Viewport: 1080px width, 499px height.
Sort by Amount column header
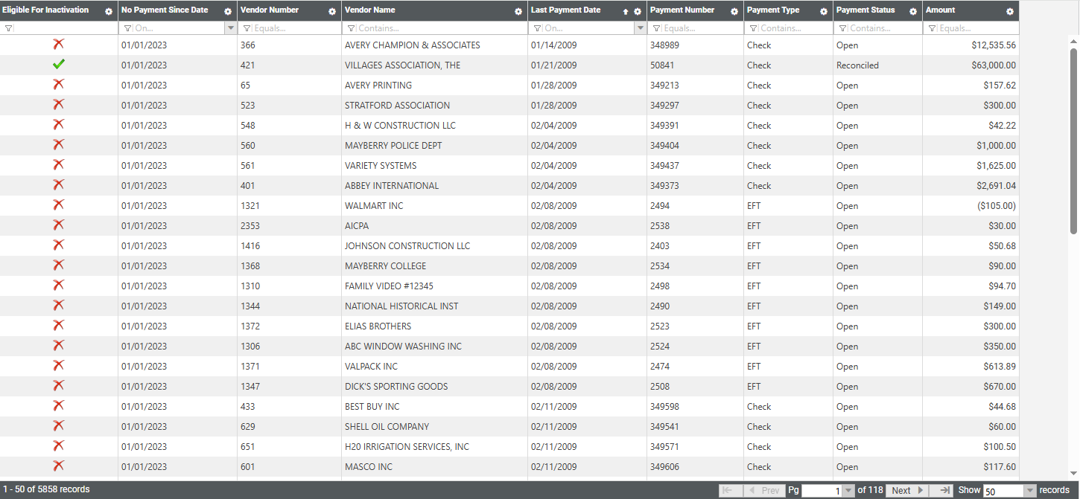[x=940, y=10]
